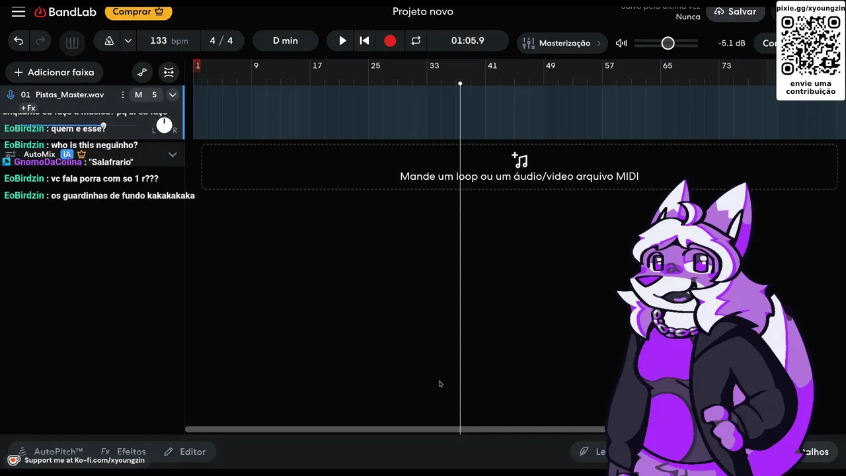Redo the last action

coord(40,41)
